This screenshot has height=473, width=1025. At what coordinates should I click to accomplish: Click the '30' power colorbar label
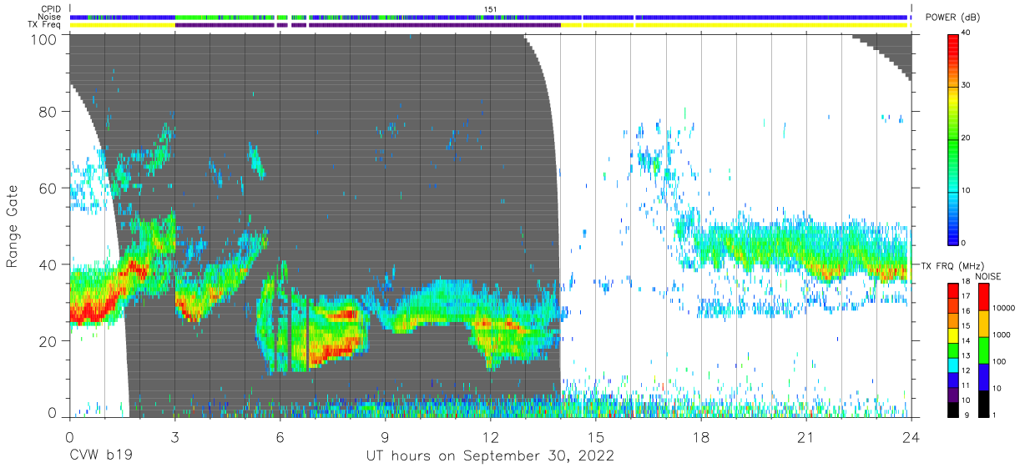pyautogui.click(x=967, y=86)
